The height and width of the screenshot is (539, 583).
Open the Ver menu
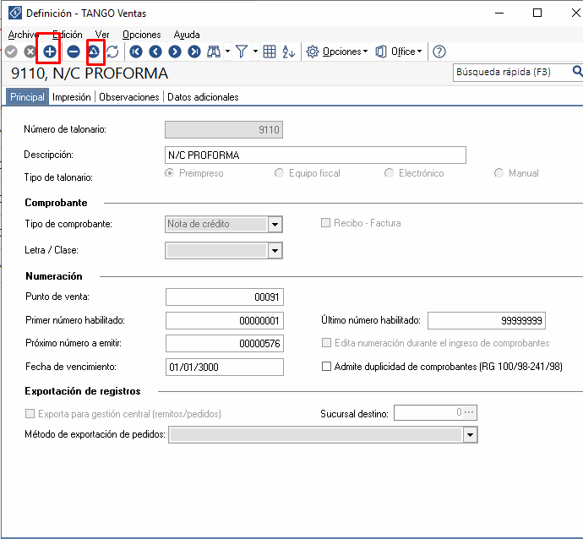[x=102, y=35]
